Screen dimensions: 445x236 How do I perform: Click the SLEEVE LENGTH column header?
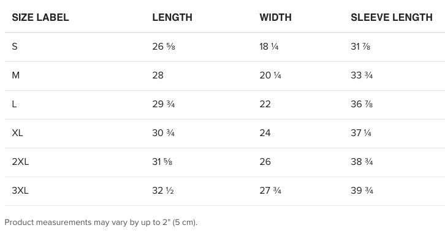point(392,17)
